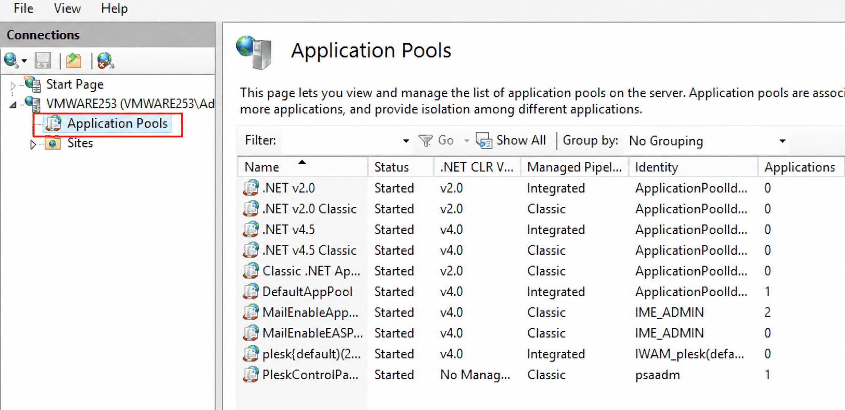Sort by the Managed Pipeline column header
Image resolution: width=845 pixels, height=410 pixels.
(575, 167)
